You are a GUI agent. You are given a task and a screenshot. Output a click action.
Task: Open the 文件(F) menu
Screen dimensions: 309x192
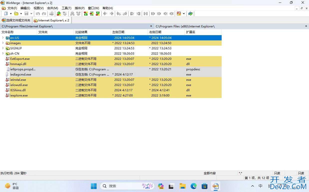tap(12, 8)
